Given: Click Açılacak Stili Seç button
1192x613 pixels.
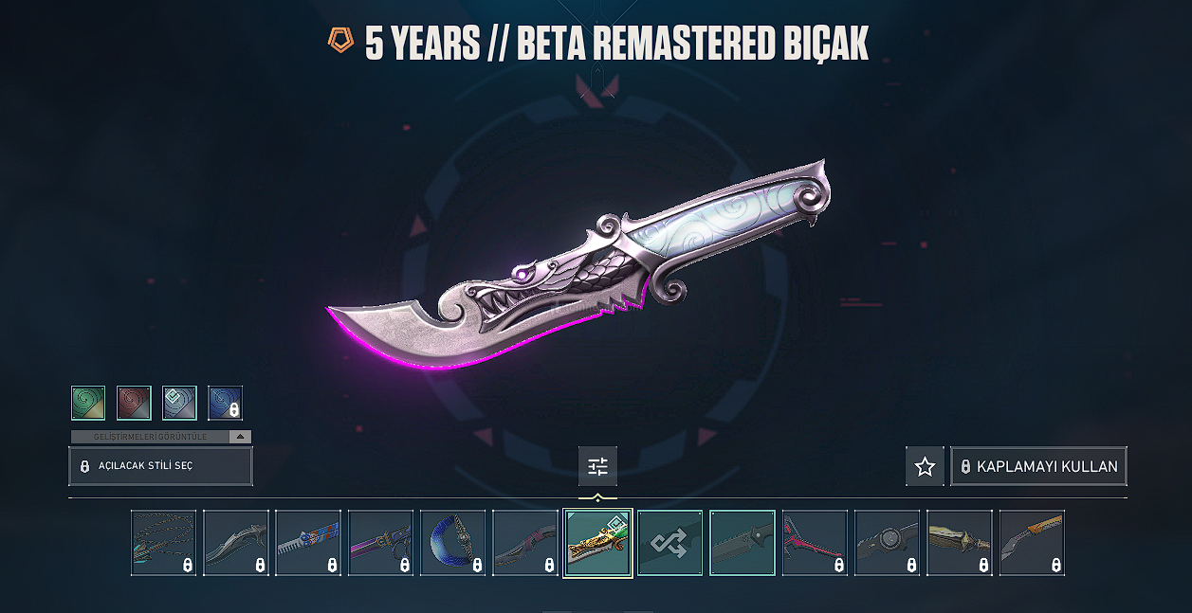Looking at the screenshot, I should click(160, 466).
